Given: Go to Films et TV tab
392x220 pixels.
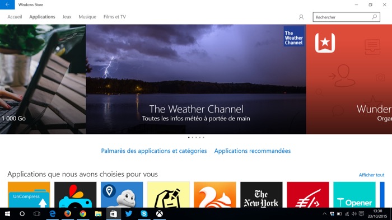Looking at the screenshot, I should tap(114, 17).
